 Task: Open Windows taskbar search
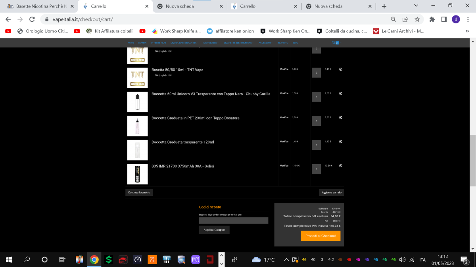pos(27,260)
